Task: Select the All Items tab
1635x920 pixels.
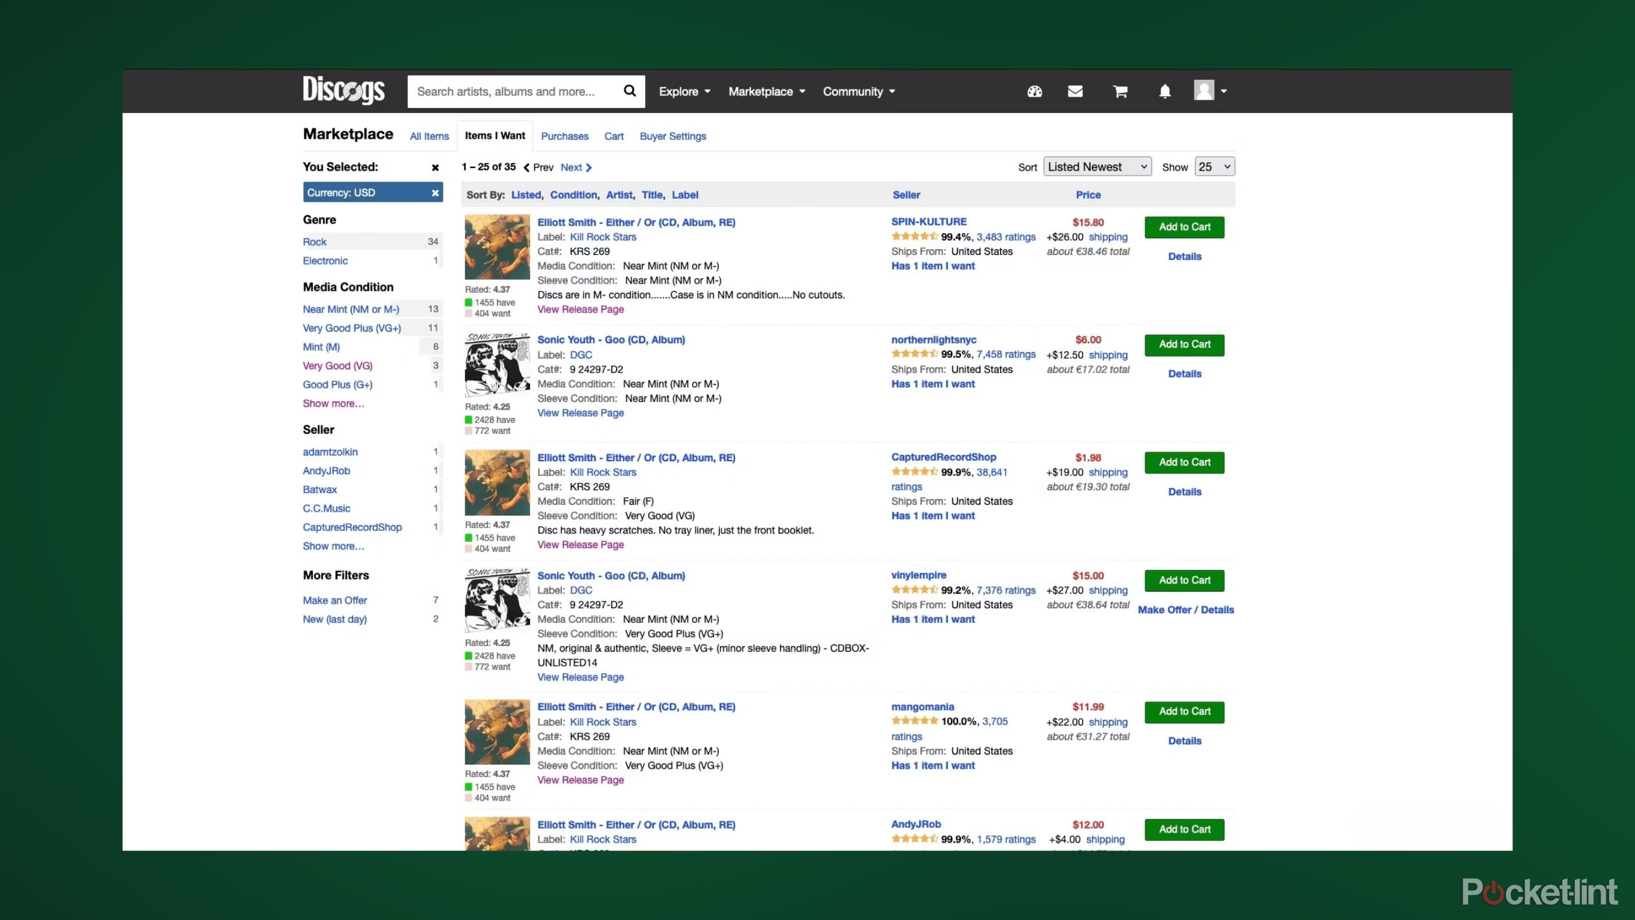Action: (429, 136)
